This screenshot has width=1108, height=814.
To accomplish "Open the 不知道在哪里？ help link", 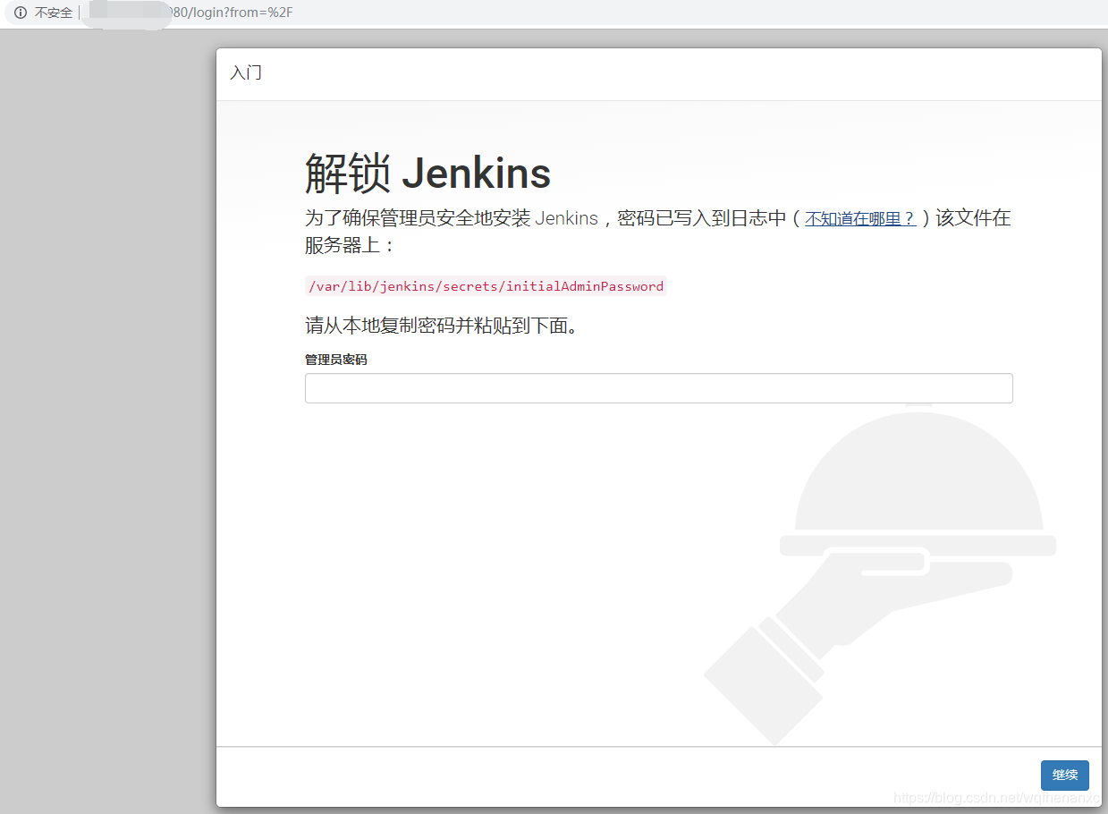I will tap(860, 218).
